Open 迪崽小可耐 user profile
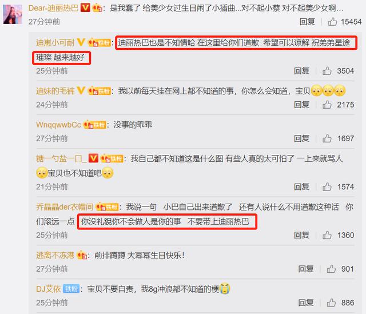The width and height of the screenshot is (366, 314). point(55,43)
